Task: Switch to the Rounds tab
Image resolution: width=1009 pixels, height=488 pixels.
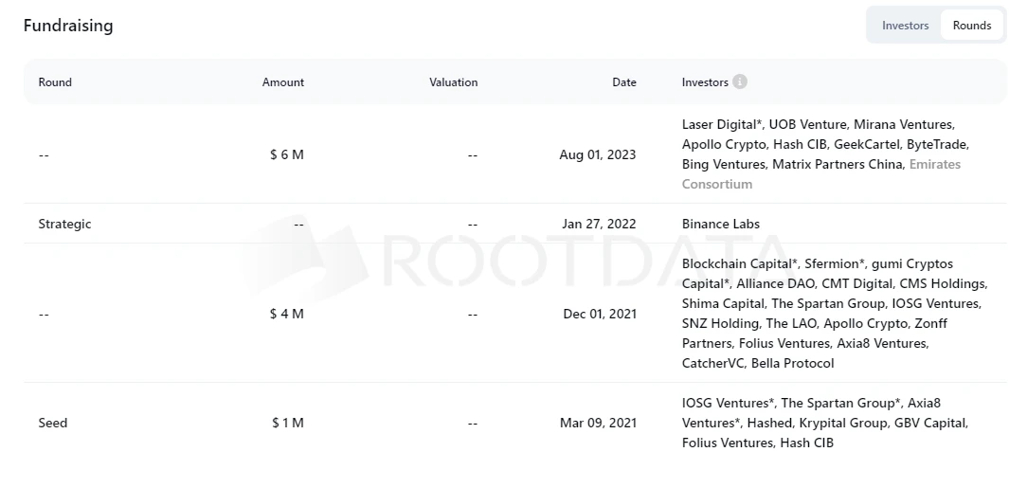Action: (x=972, y=26)
